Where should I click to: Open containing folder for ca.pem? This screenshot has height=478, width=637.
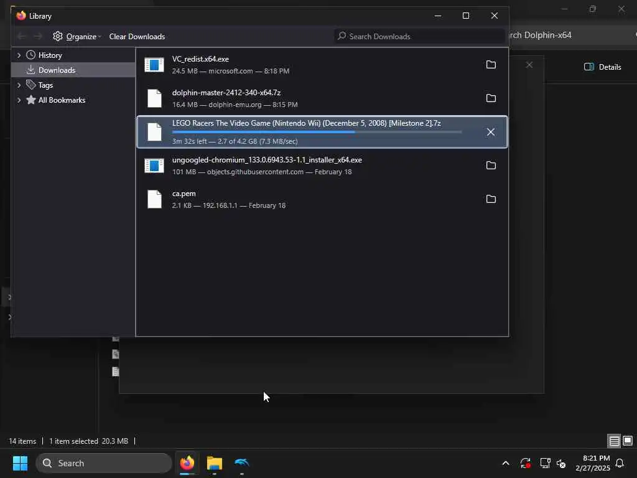coord(491,199)
